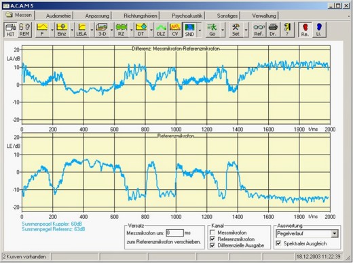This screenshot has height=263, width=353.
Task: Expand dropdown arrow next to F
Action: [52, 30]
